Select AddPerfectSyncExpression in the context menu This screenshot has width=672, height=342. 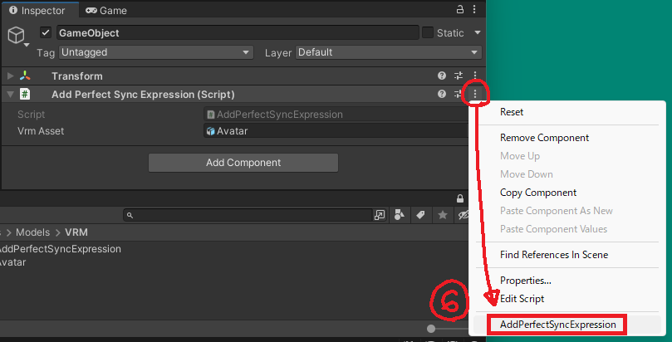[557, 325]
